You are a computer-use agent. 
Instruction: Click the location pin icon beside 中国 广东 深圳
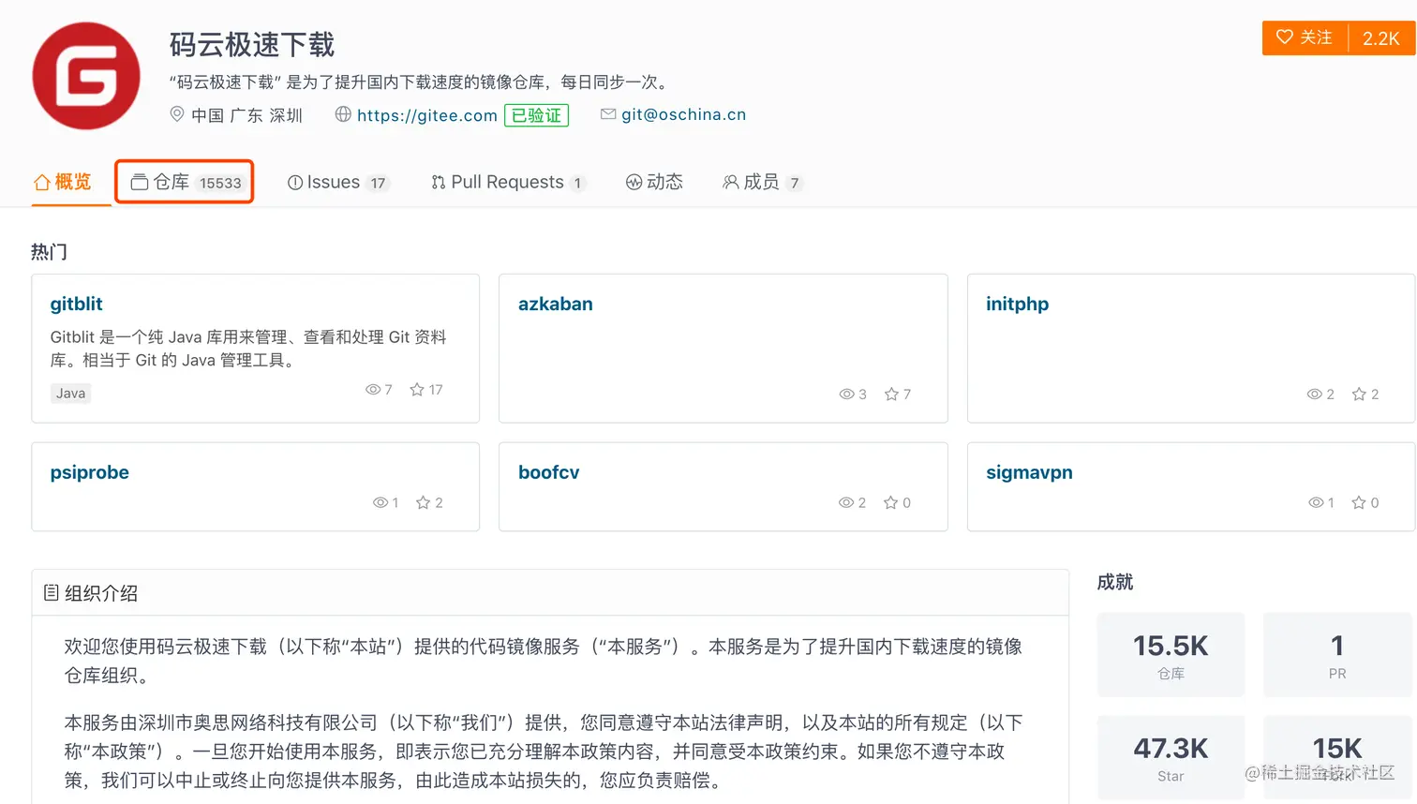pos(176,114)
